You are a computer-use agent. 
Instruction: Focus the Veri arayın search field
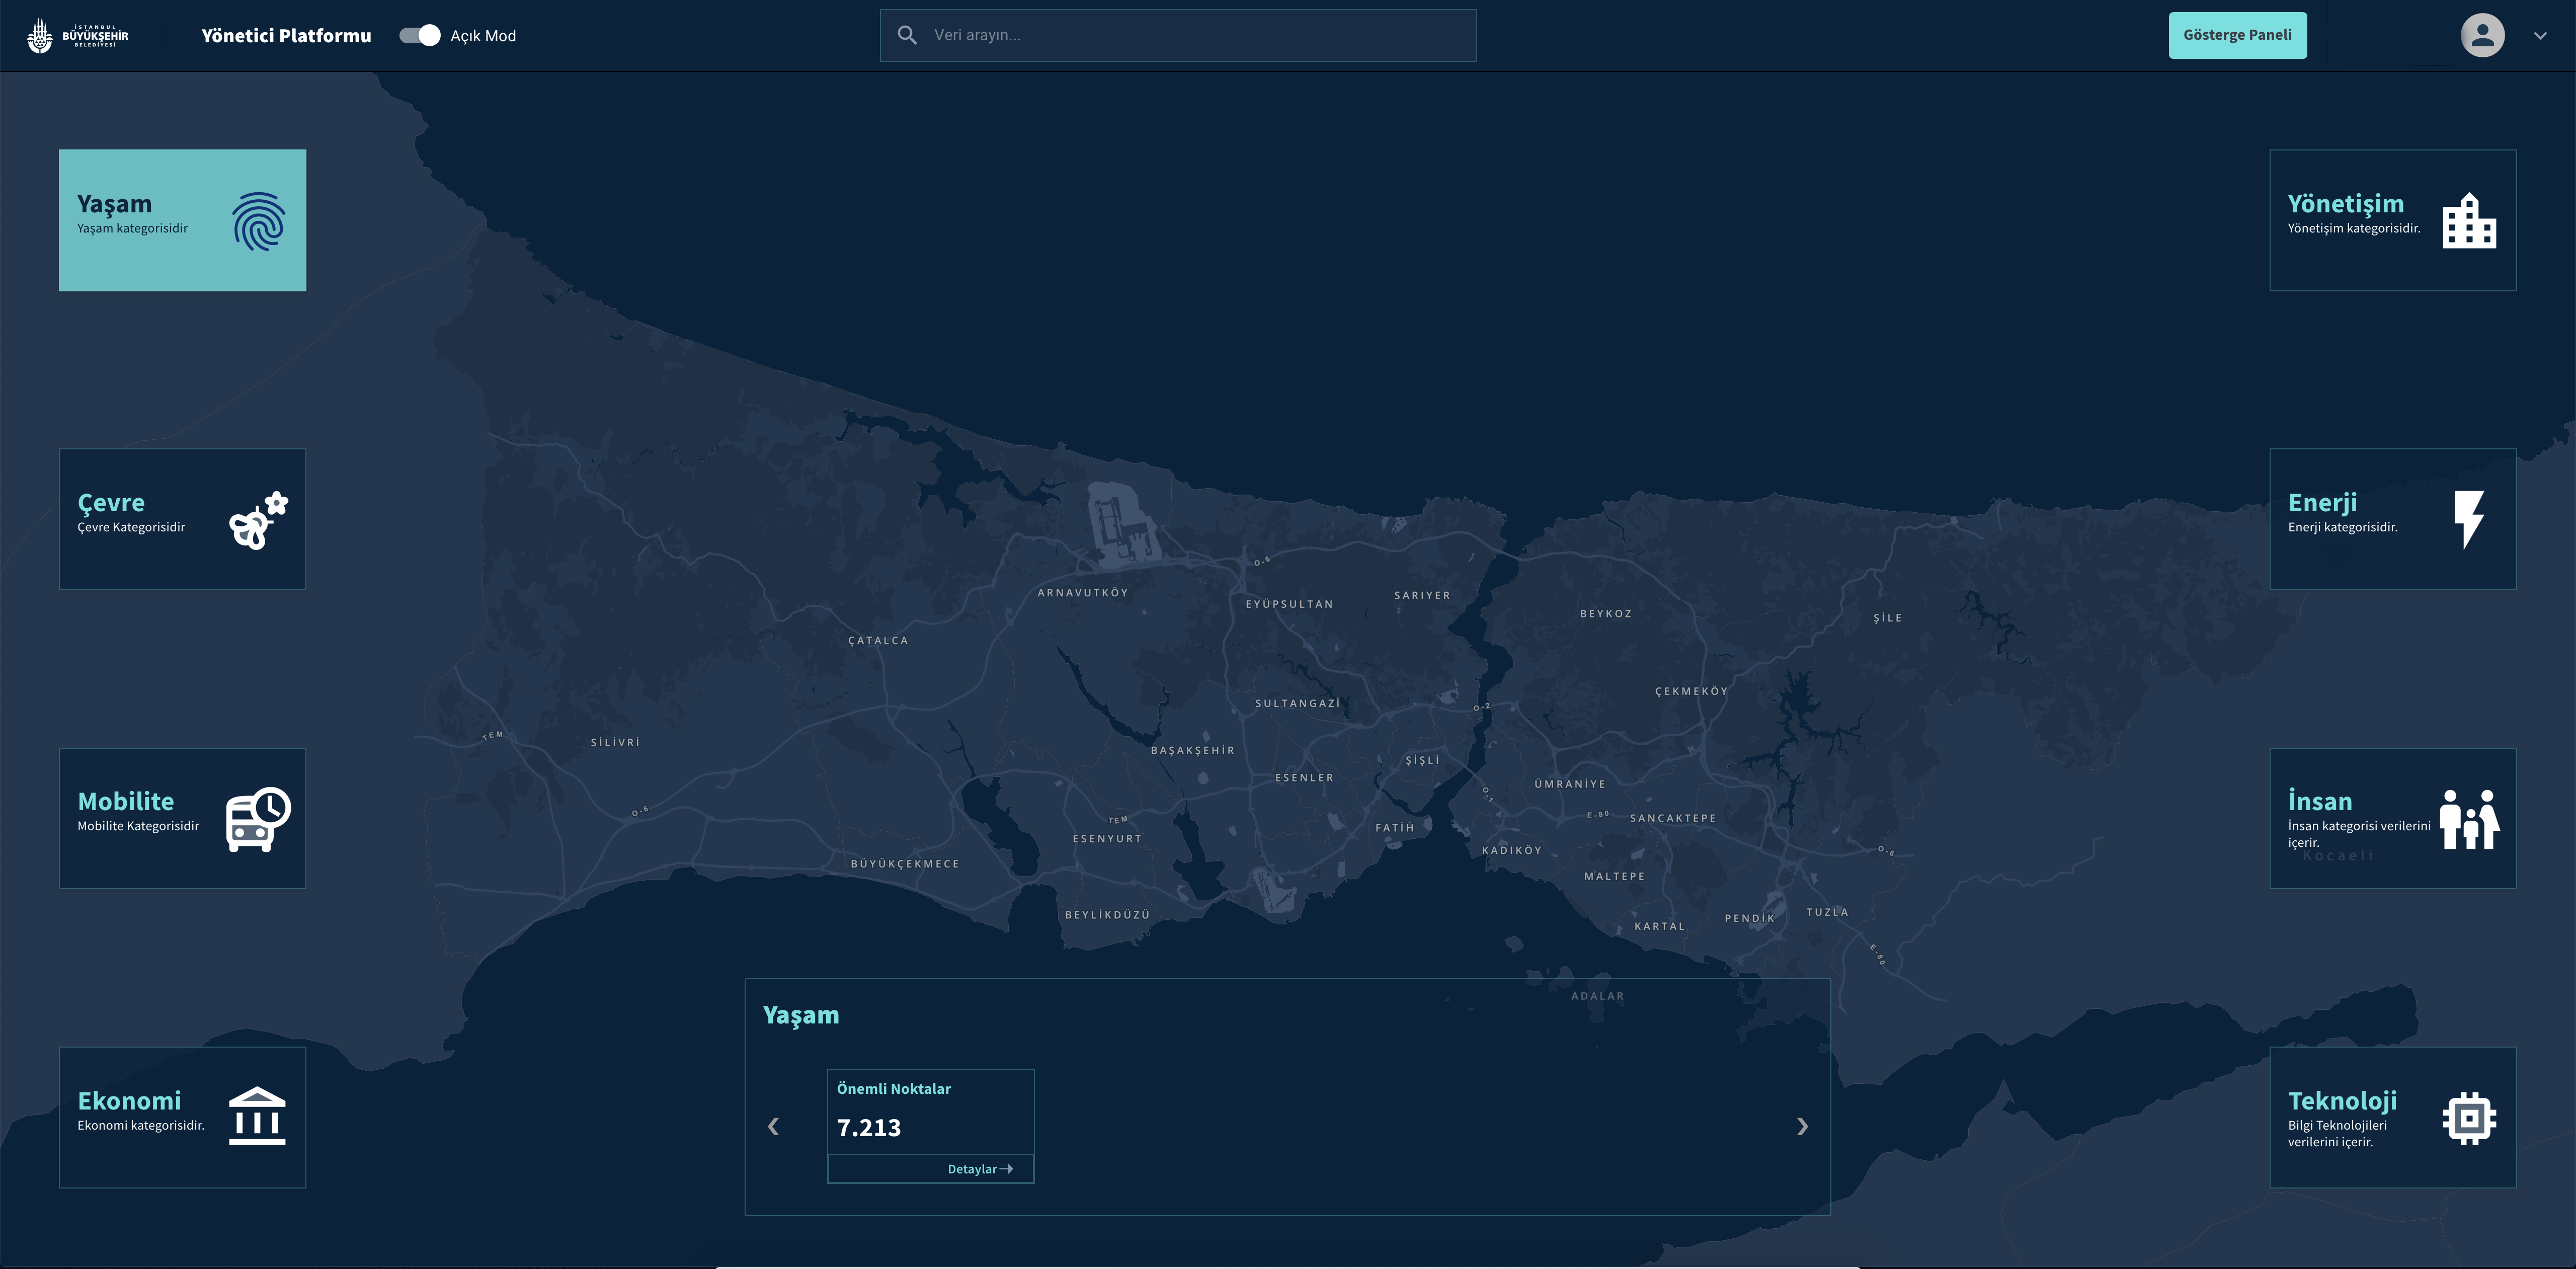coord(1178,35)
